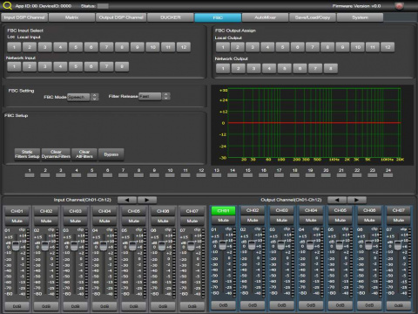Assign FBC to local output 2

pos(238,47)
